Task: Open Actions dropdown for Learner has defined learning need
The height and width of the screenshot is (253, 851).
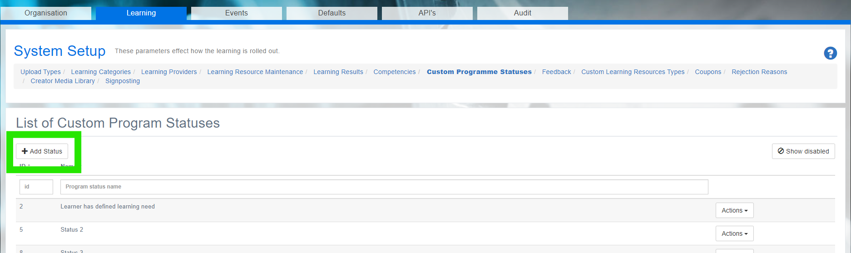Action: [734, 210]
